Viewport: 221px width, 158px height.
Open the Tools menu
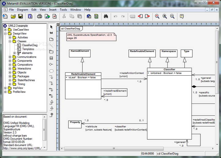coord(63,10)
